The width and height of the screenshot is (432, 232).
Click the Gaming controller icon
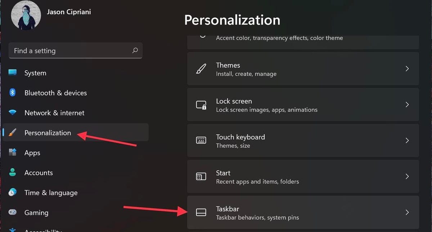pyautogui.click(x=13, y=213)
